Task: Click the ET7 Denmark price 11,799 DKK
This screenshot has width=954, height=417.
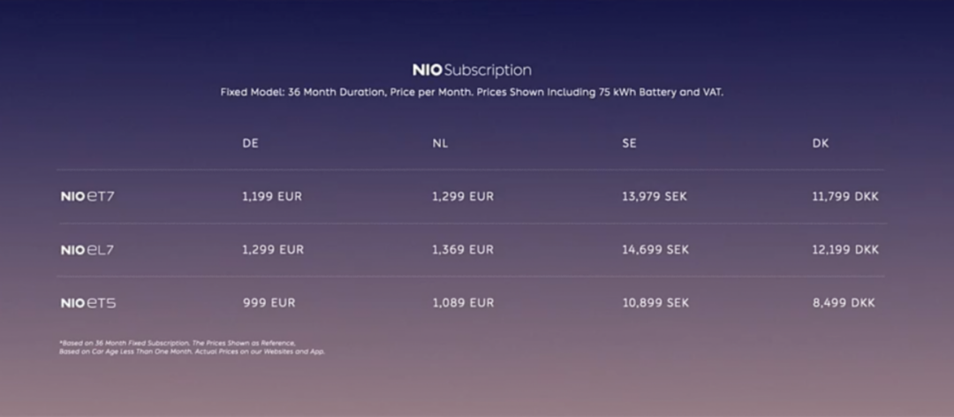Action: (845, 197)
